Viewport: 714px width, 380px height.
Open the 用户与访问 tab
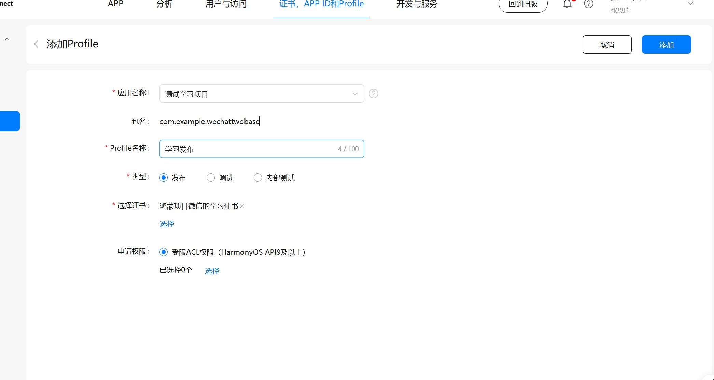(x=226, y=4)
